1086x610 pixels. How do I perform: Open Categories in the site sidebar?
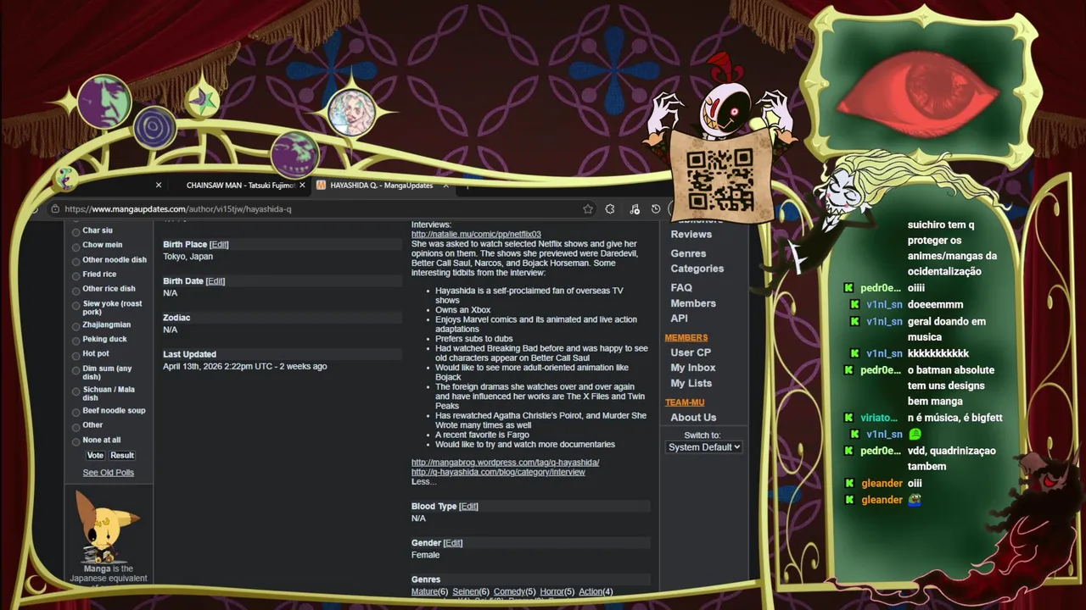[697, 269]
